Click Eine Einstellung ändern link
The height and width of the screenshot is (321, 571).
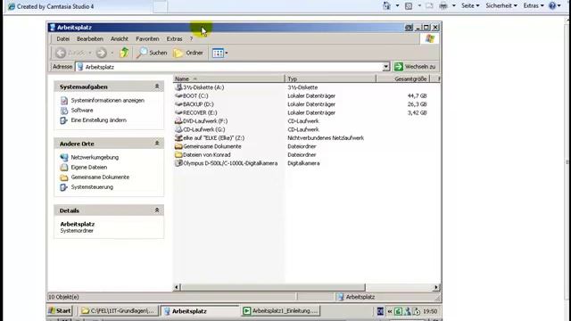tap(99, 119)
